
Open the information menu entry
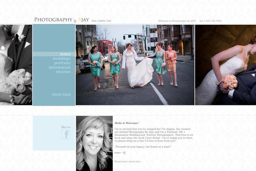point(60,67)
